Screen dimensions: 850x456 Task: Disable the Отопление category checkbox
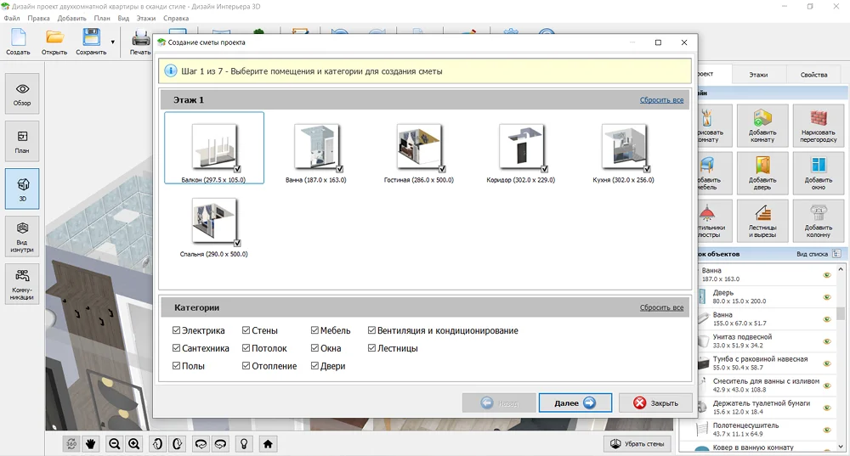click(x=246, y=367)
